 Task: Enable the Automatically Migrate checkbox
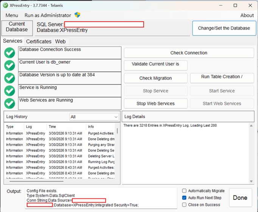tap(184, 191)
